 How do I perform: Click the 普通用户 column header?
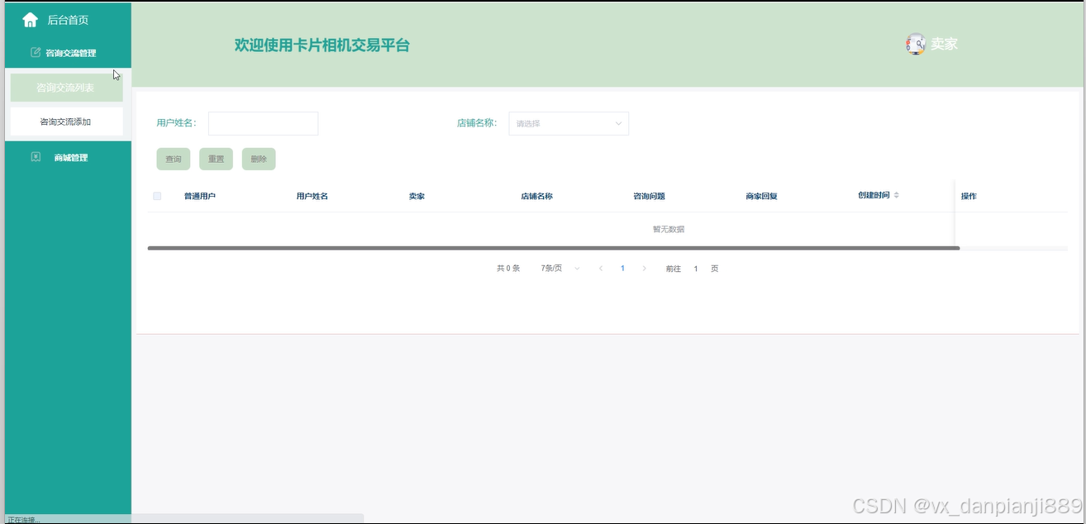200,196
